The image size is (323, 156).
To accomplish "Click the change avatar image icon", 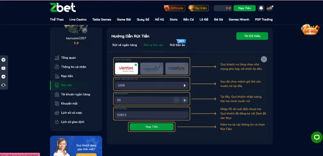I will pyautogui.click(x=84, y=31).
